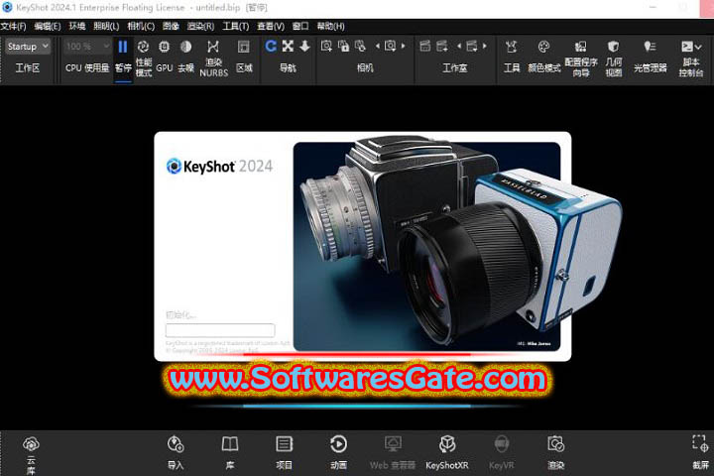Screen dimensions: 714x476
Task: Open 颜色模式 color mode palette icon
Action: coord(544,57)
